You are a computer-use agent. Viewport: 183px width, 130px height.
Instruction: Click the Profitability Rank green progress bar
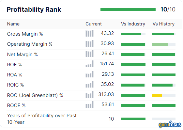point(128,9)
